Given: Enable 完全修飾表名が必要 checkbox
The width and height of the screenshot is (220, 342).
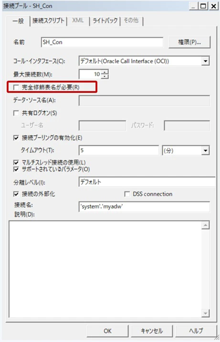Looking at the screenshot, I should (x=16, y=88).
